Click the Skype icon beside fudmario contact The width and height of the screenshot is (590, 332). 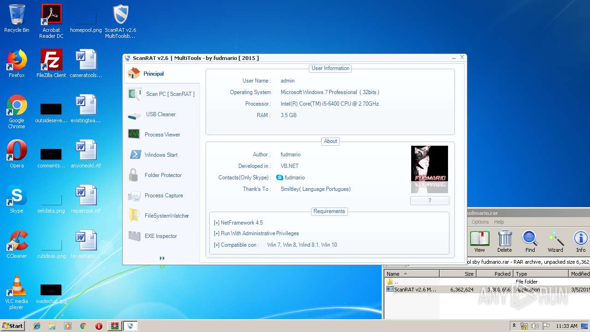pos(279,178)
